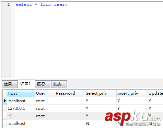
Task: Click line number 1 in editor gutter
Action: (9, 4)
